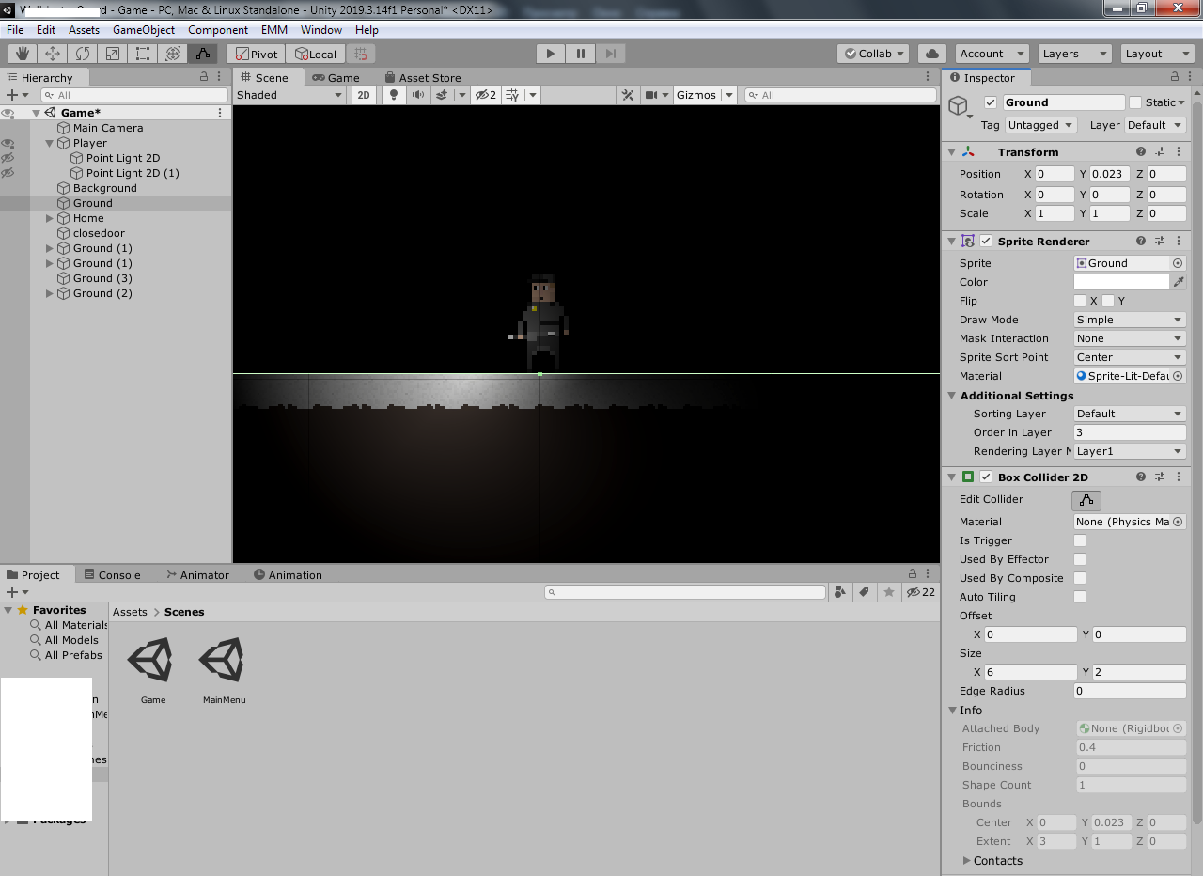Open the Collab button
This screenshot has width=1203, height=876.
(873, 54)
